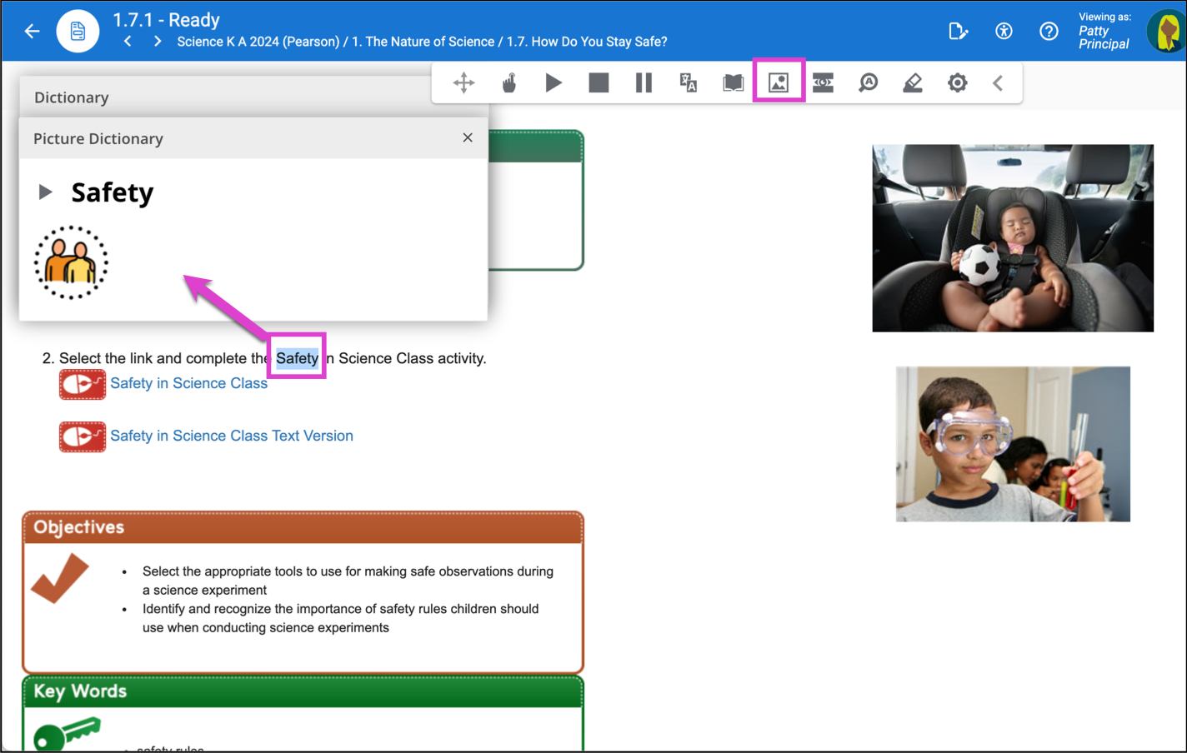This screenshot has width=1187, height=753.
Task: Click the breadcrumb Science K A 2024 path
Action: coord(422,42)
